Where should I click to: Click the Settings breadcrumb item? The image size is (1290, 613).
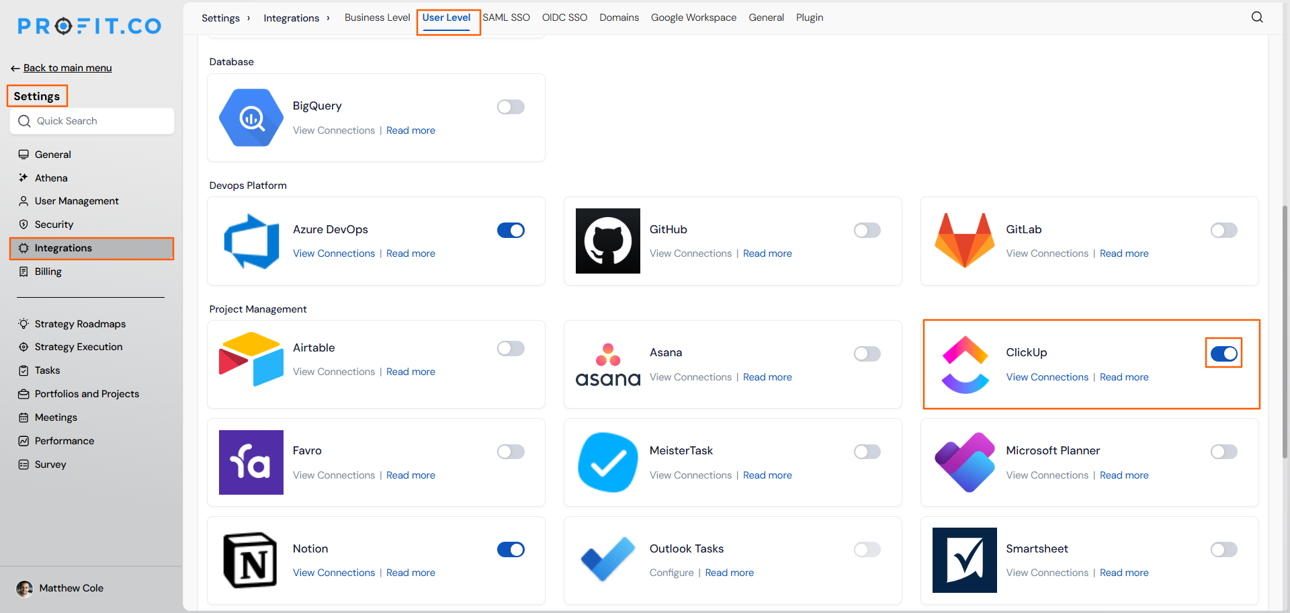pyautogui.click(x=220, y=18)
